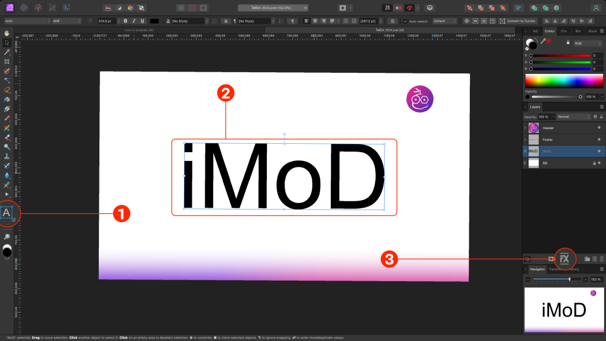
Task: Toggle visibility dot of Header layer
Action: (x=599, y=128)
